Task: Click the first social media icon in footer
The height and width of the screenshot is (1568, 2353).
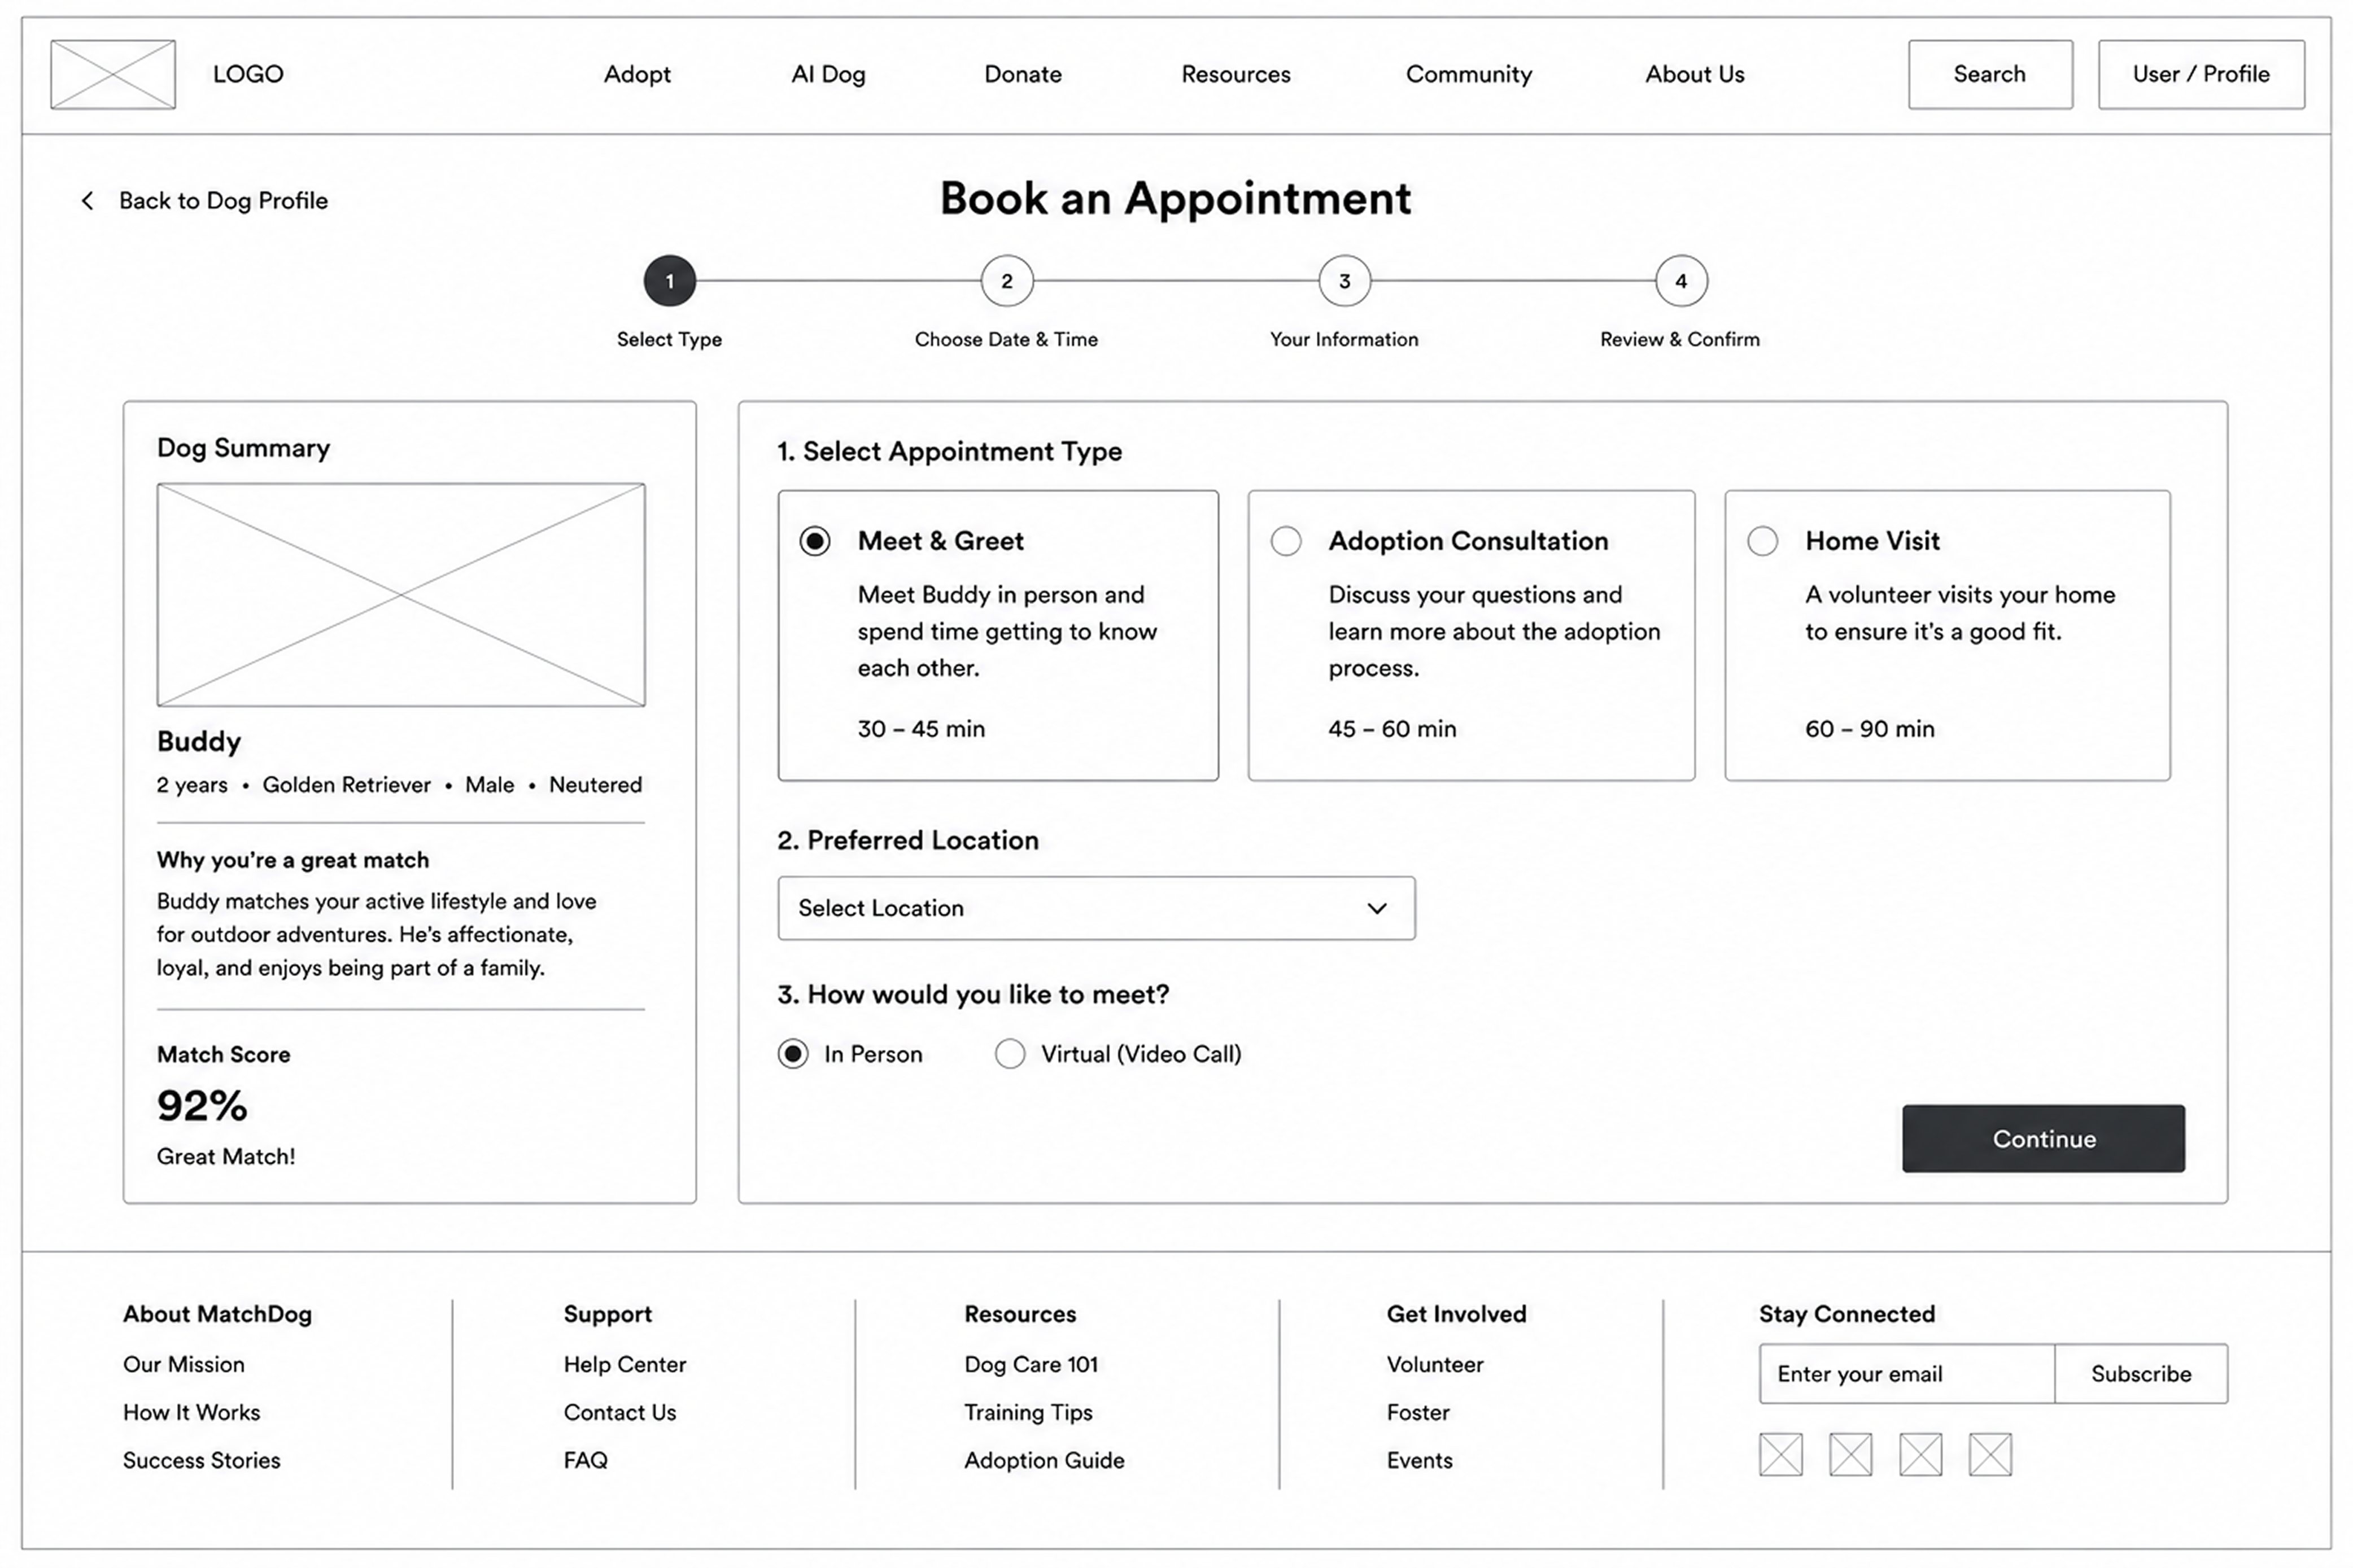Action: [x=1781, y=1454]
